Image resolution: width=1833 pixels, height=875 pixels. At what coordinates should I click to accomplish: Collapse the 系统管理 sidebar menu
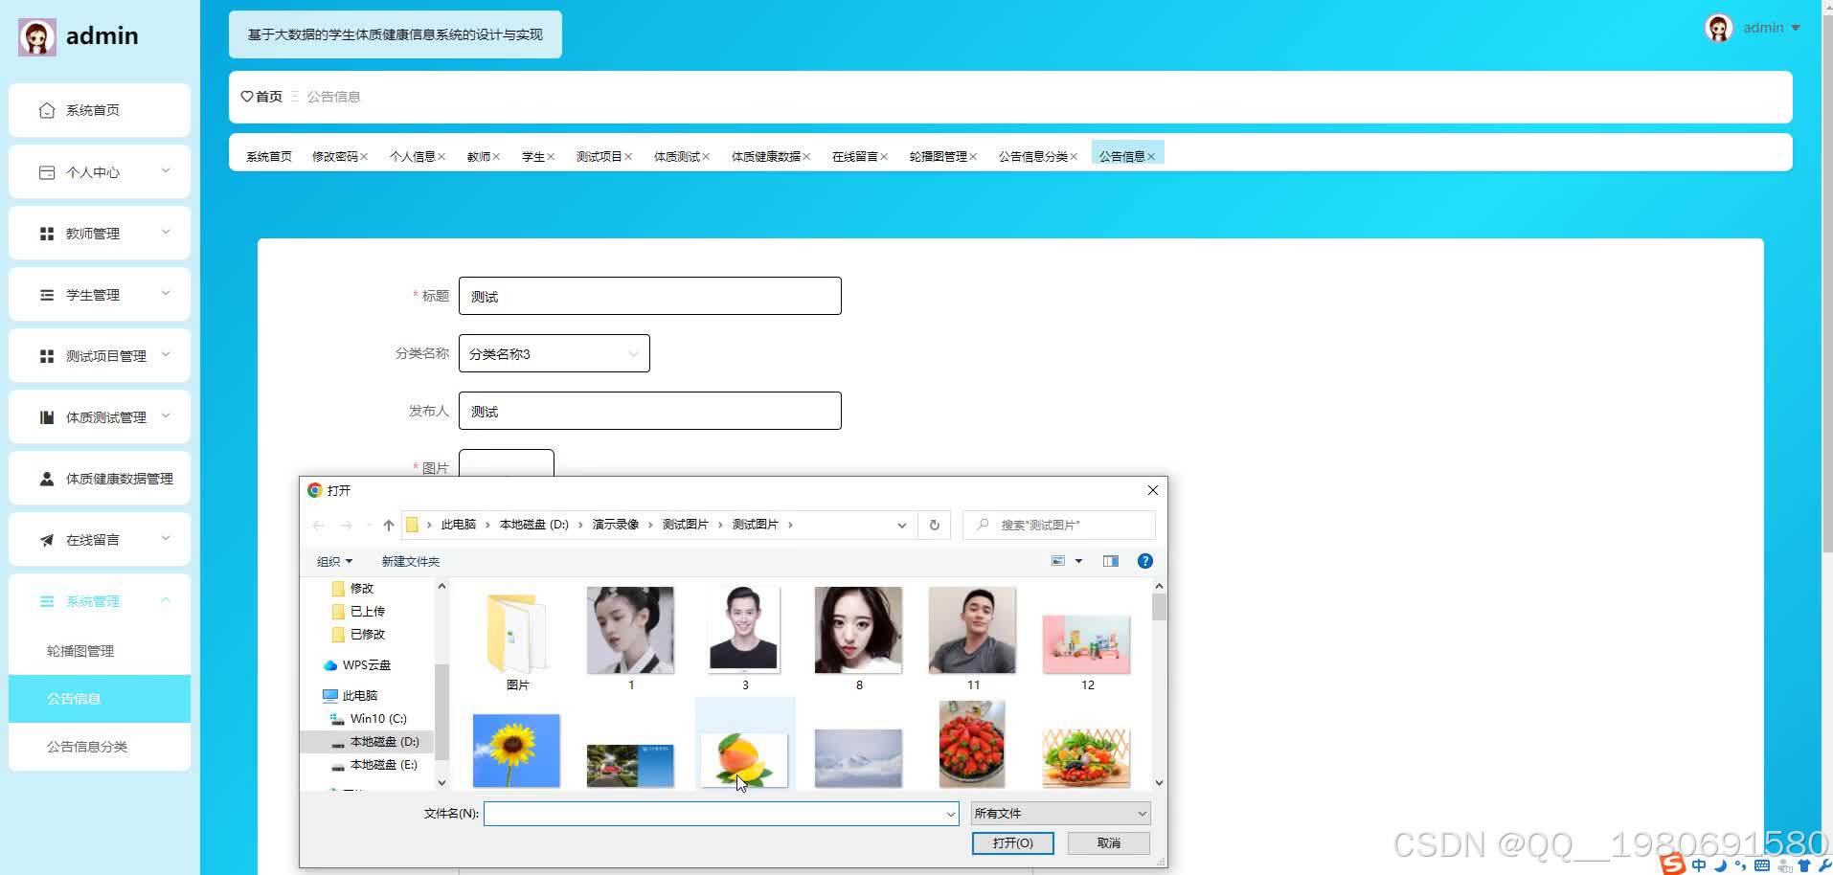[166, 600]
